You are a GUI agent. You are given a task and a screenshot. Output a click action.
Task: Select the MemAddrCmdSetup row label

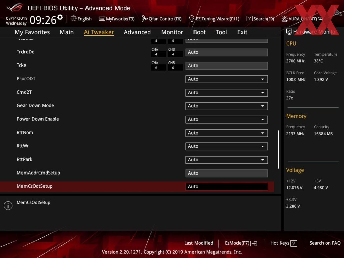point(38,173)
